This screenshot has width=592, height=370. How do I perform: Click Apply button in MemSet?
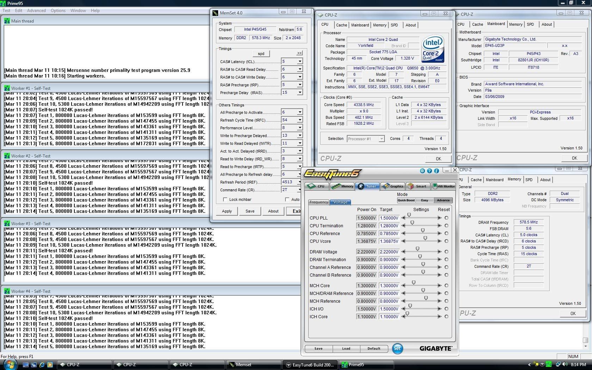click(x=227, y=211)
